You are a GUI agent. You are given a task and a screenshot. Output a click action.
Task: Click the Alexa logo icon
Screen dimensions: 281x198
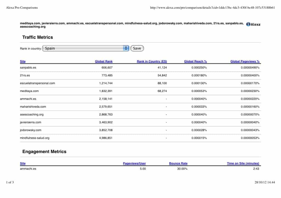click(253, 24)
